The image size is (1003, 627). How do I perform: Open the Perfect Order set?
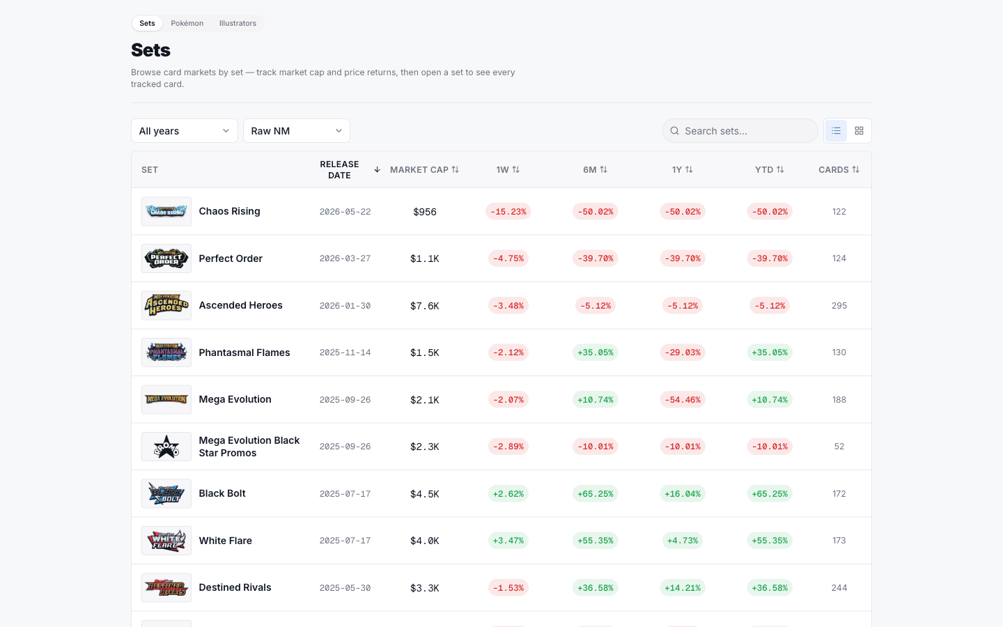(231, 258)
